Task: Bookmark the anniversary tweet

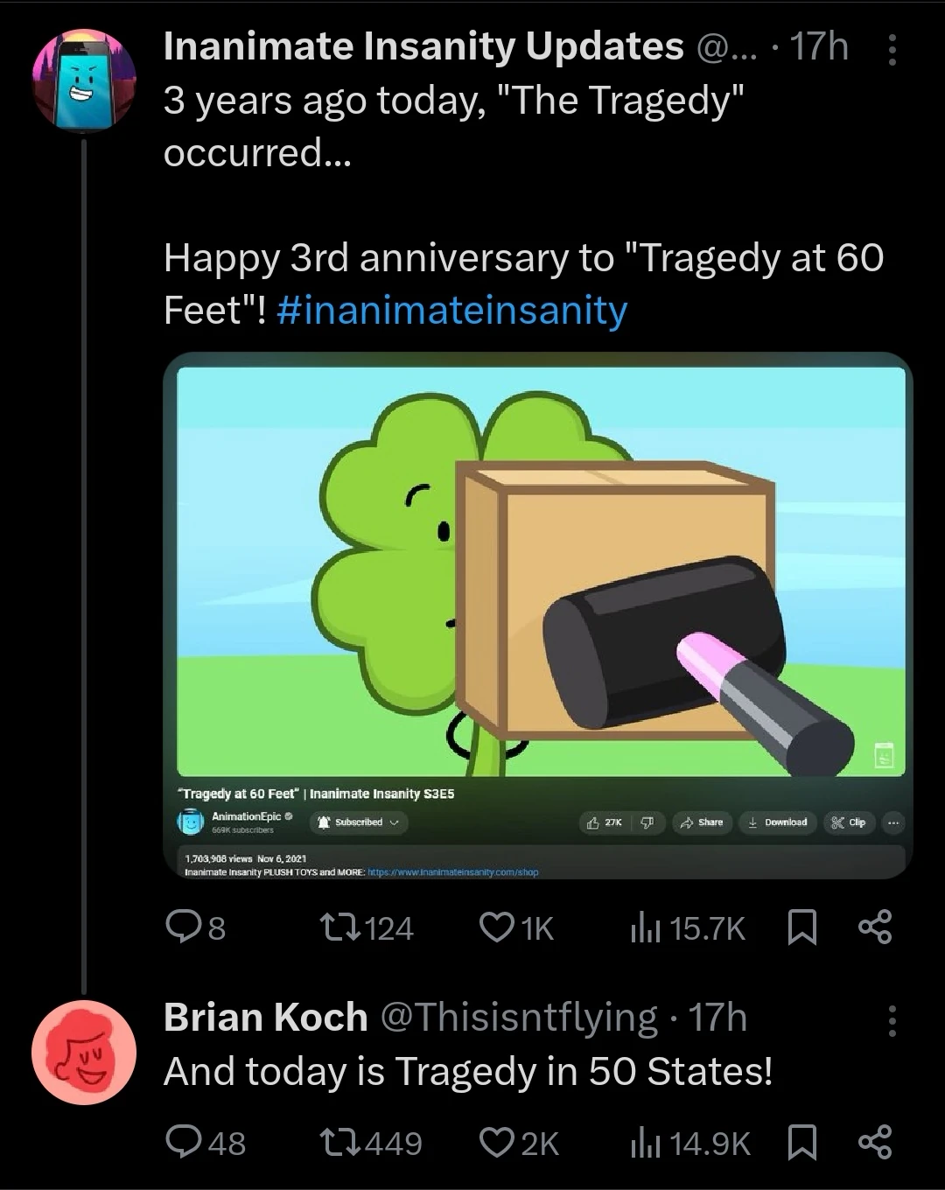Action: pos(802,927)
